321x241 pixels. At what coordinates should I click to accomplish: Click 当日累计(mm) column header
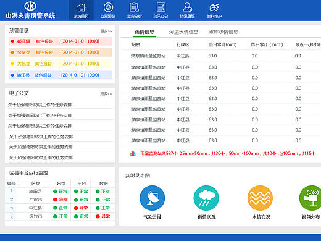[222, 44]
